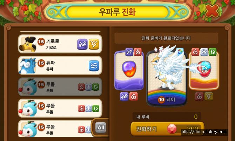
Task: Click the rainbow star icon atop 레이 card
Action: tap(180, 52)
